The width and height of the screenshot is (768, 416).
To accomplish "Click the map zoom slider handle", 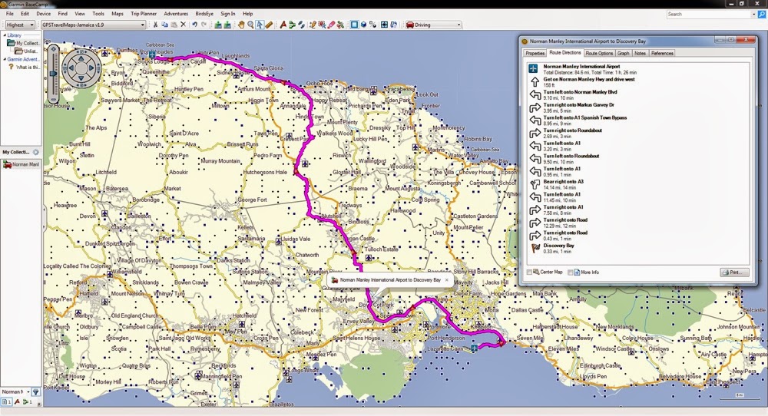I will 54,73.
